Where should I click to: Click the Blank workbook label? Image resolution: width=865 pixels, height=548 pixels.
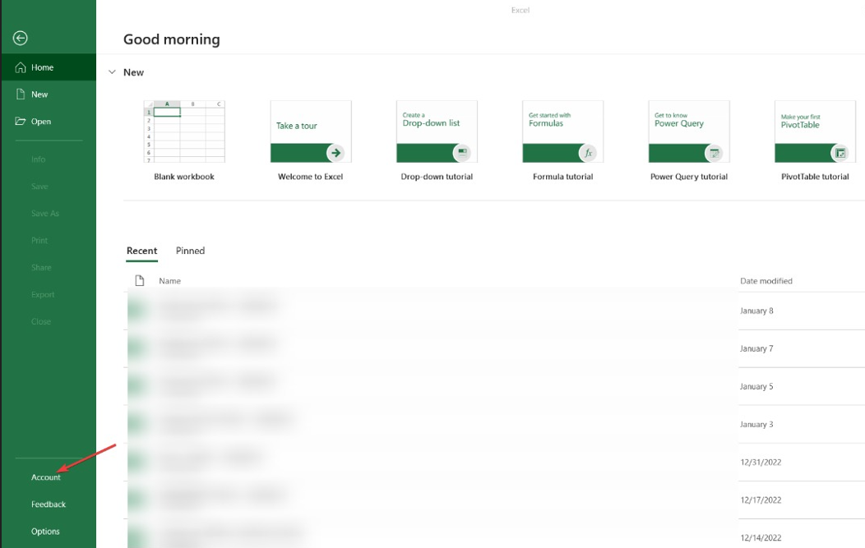pos(184,177)
